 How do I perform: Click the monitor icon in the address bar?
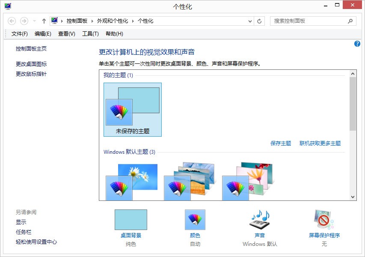[54, 21]
